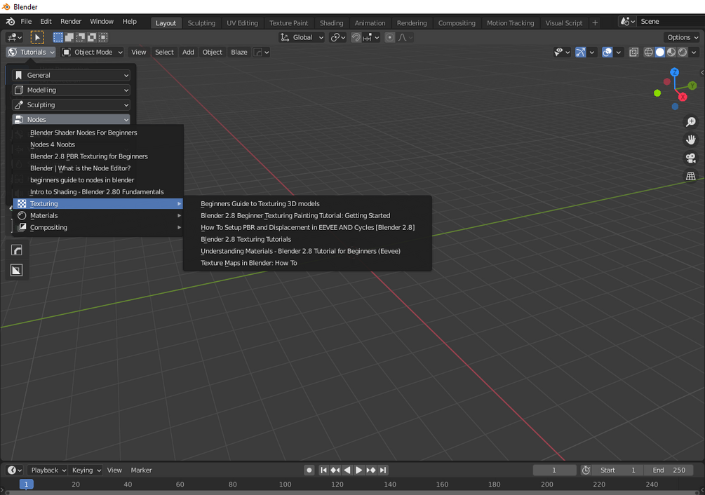Open the Materials submenu
Viewport: 705px width, 495px height.
click(98, 216)
